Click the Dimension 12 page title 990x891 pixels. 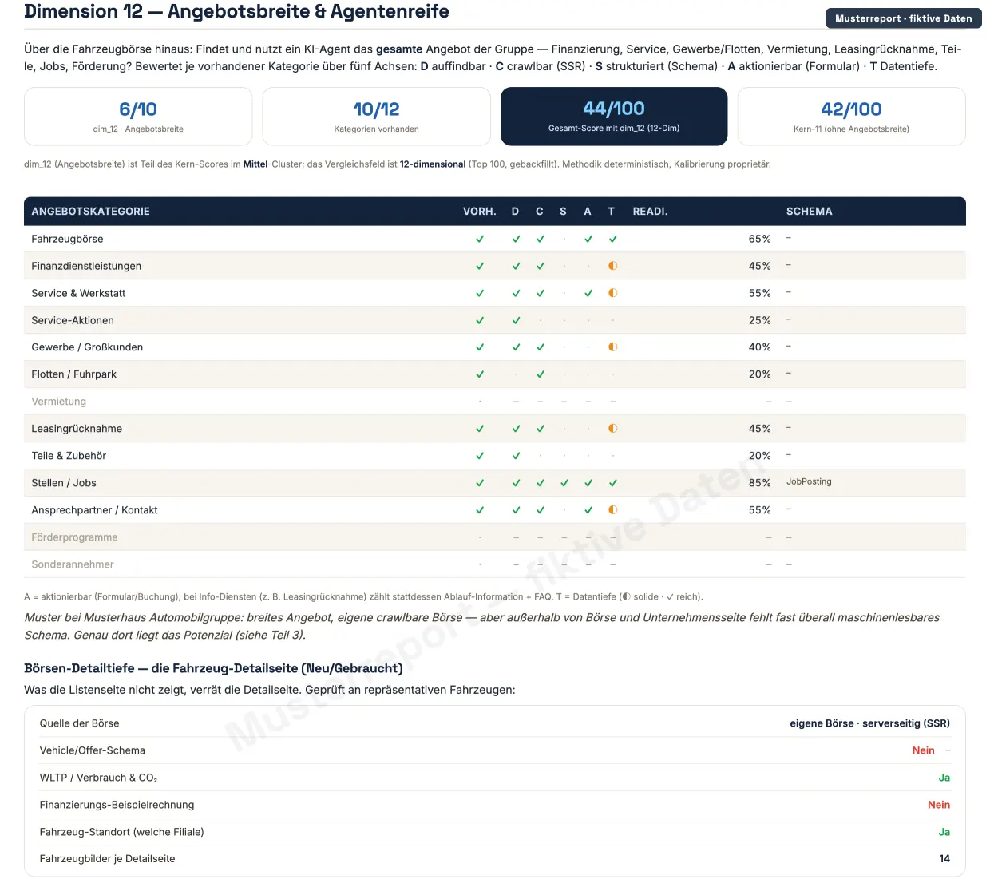(x=236, y=11)
